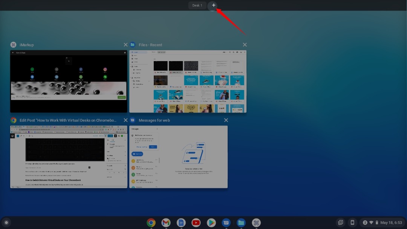Open Google Docs from the shelf
Screen dimensions: 407x229
coord(181,223)
